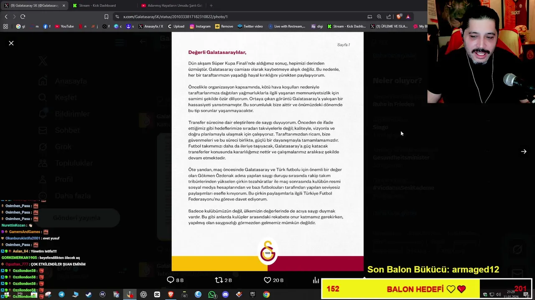Open the ÜFLEME VE ISLA... bookmark
535x300 pixels.
click(389, 26)
